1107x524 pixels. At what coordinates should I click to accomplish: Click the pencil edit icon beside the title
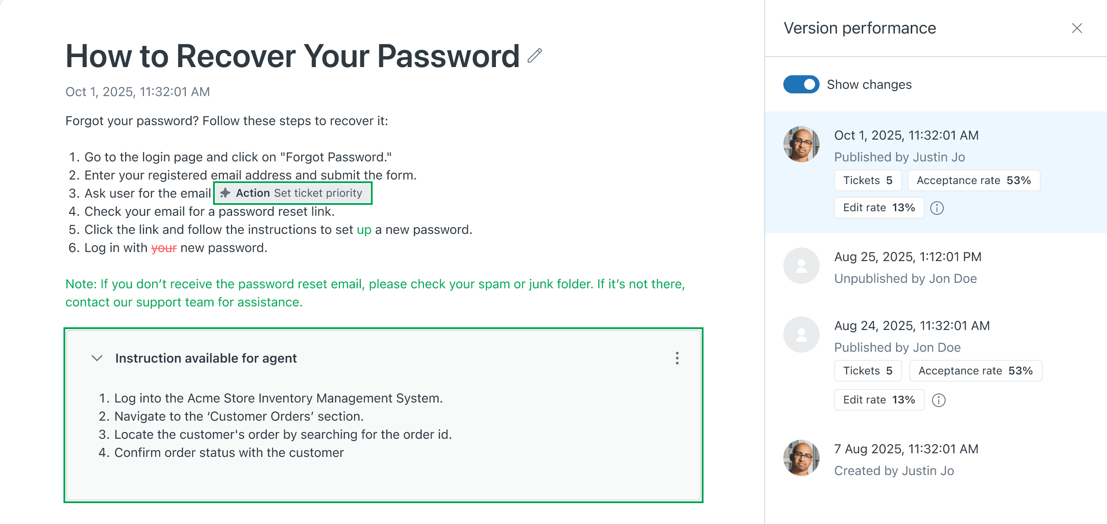click(x=535, y=55)
